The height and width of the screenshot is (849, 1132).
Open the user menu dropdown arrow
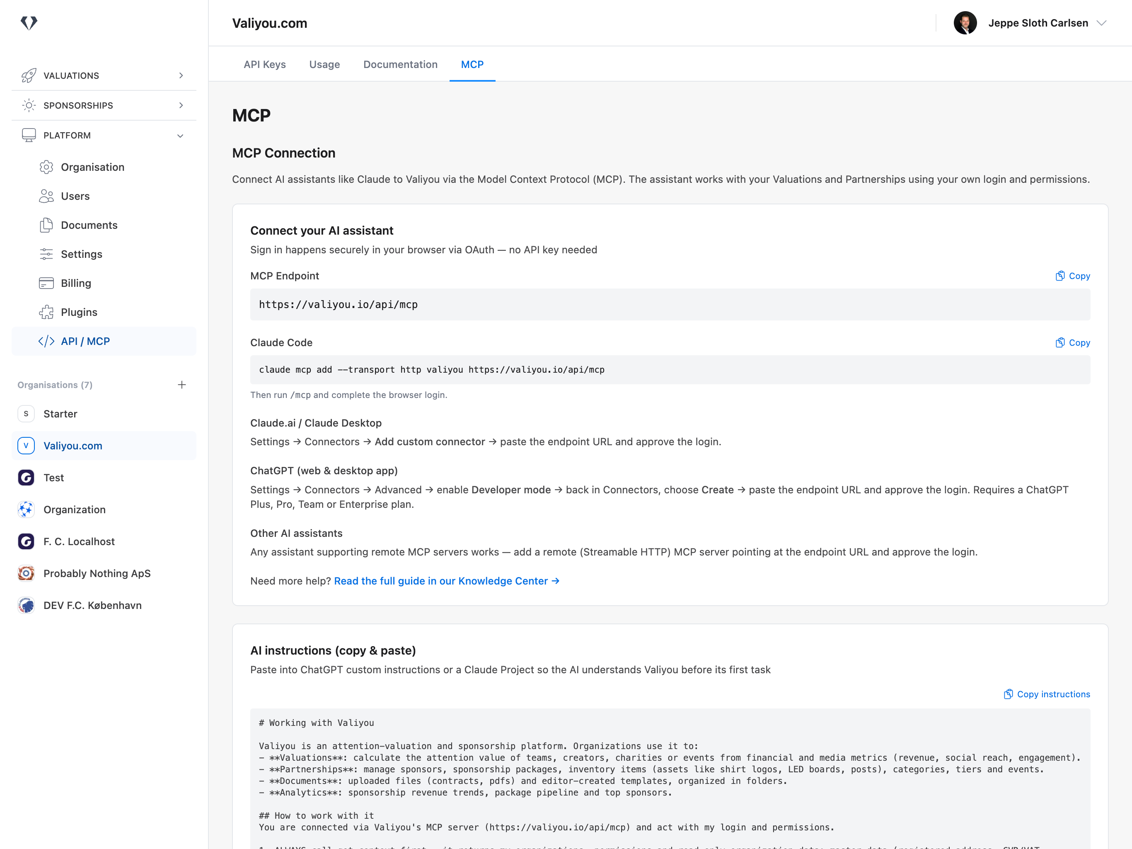(x=1102, y=23)
